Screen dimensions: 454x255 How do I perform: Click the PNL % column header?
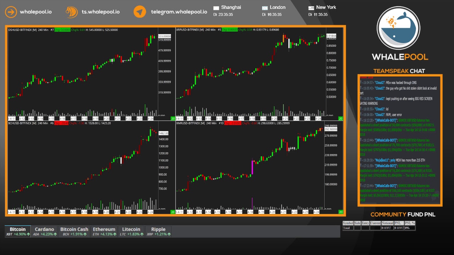(x=410, y=223)
